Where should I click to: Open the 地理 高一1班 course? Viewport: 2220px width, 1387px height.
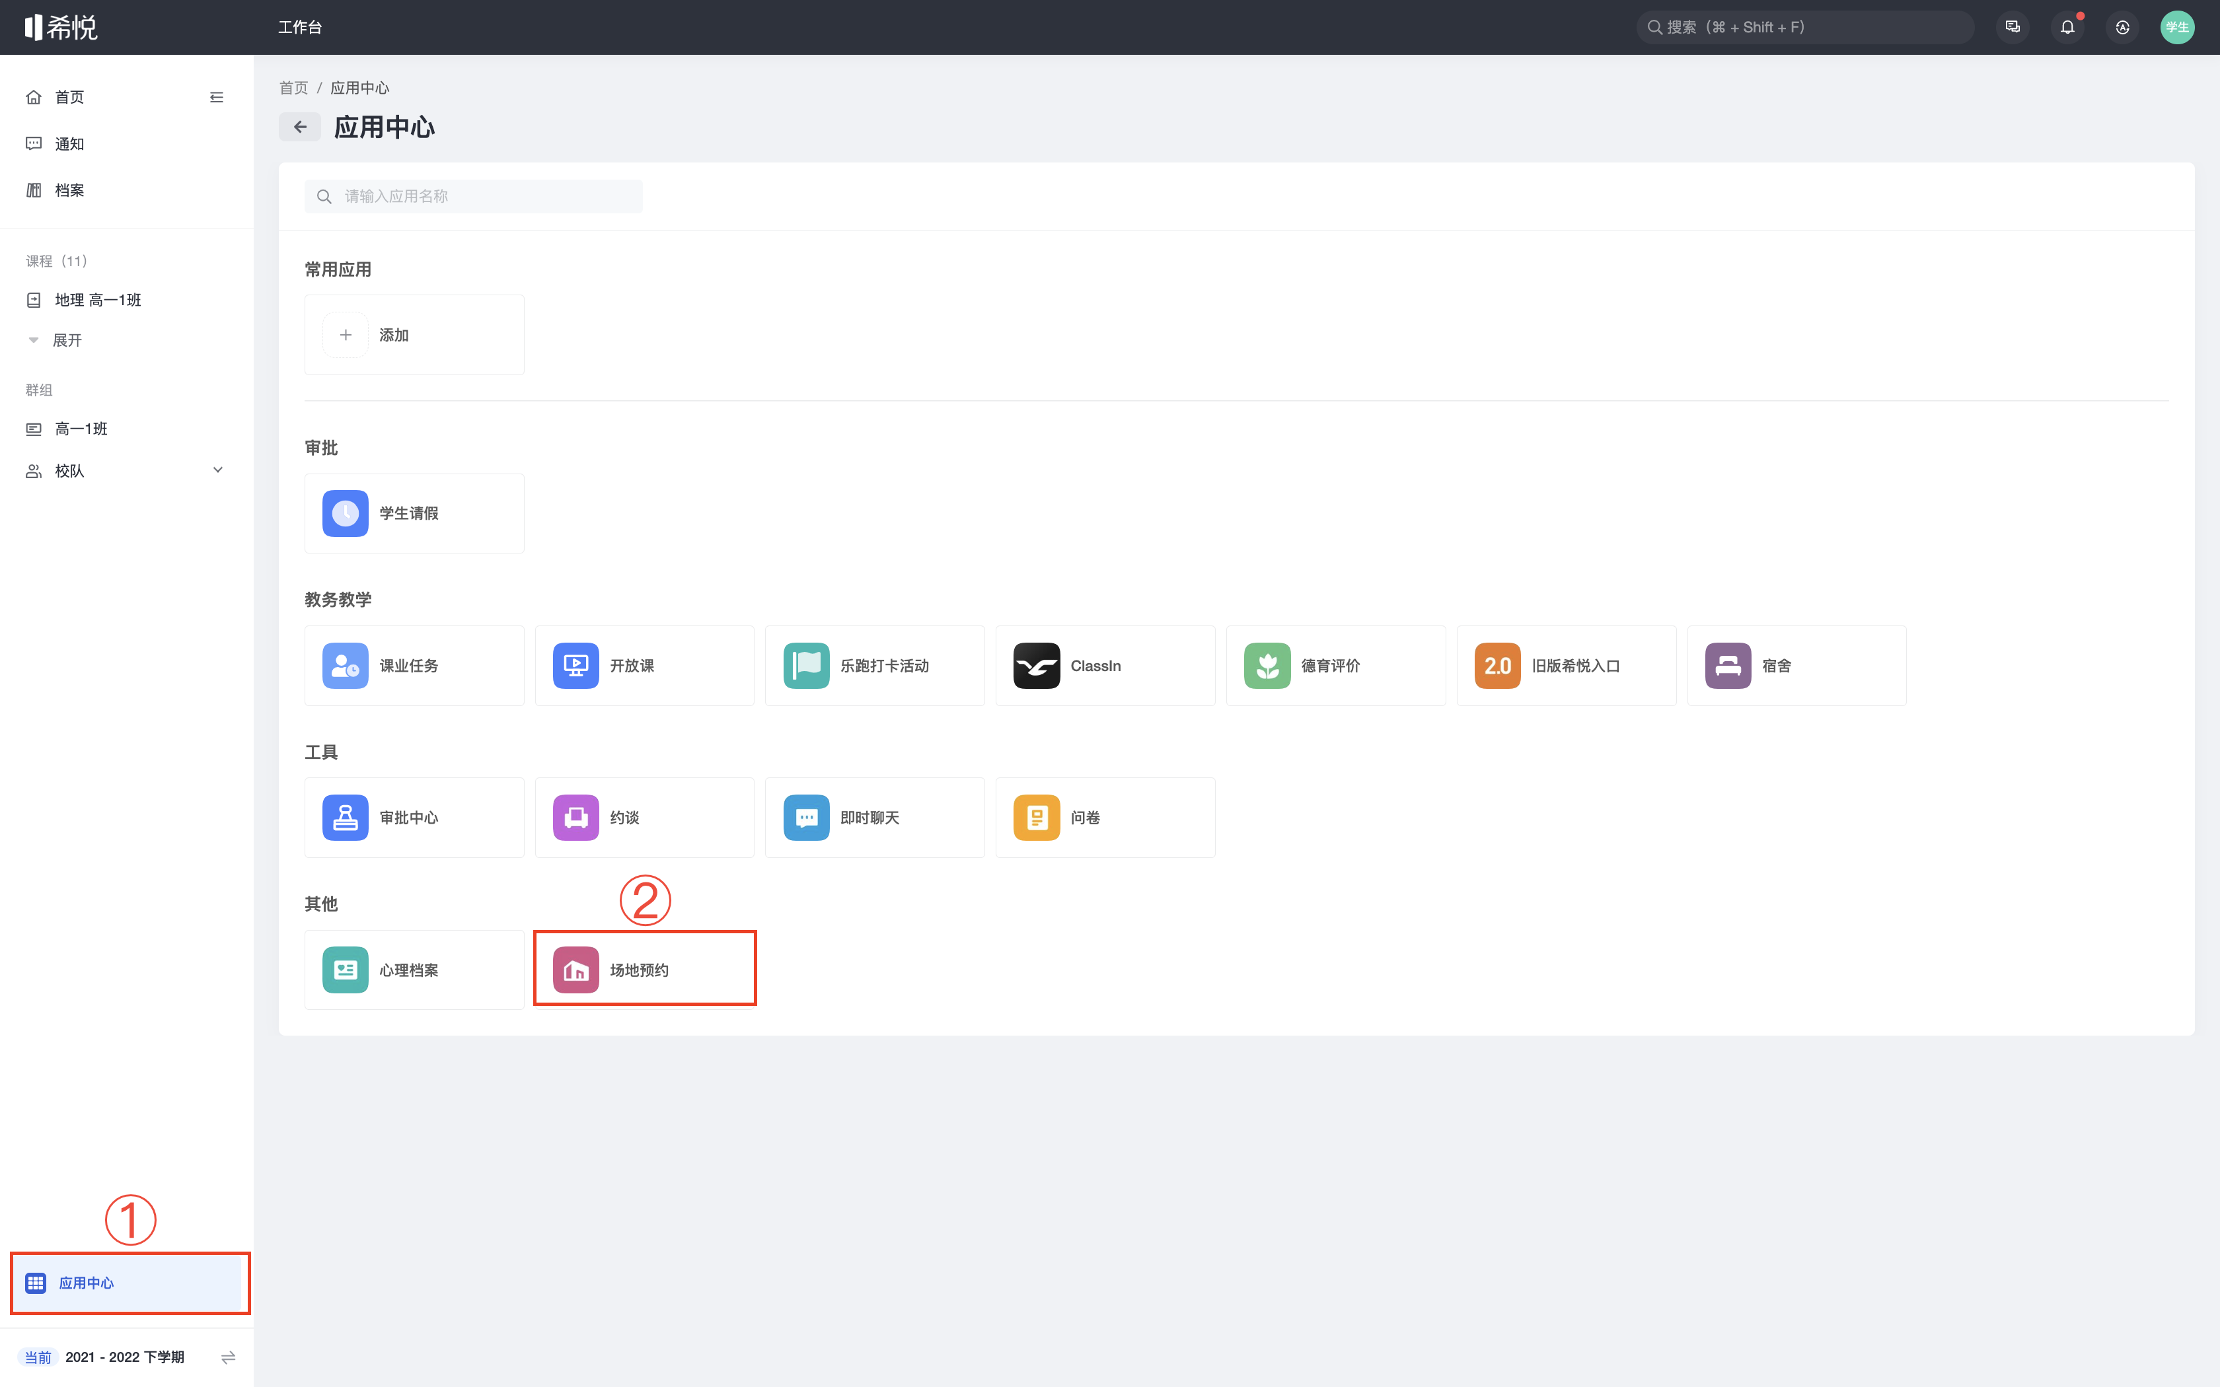click(x=97, y=300)
